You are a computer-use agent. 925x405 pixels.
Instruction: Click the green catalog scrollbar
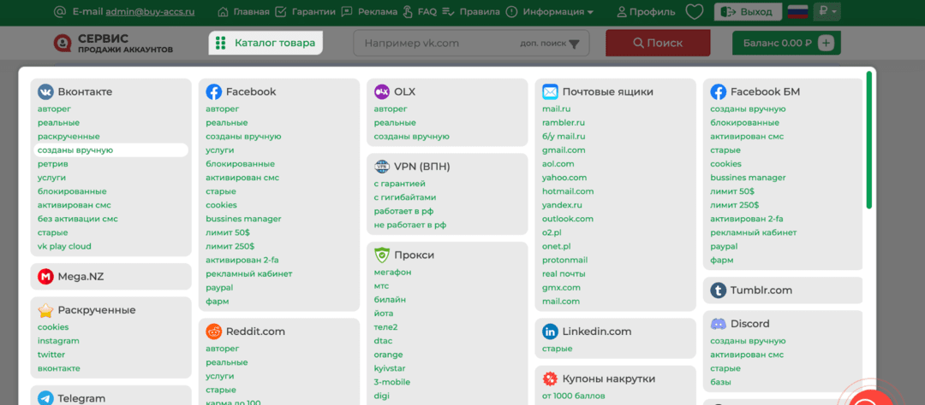tap(869, 139)
